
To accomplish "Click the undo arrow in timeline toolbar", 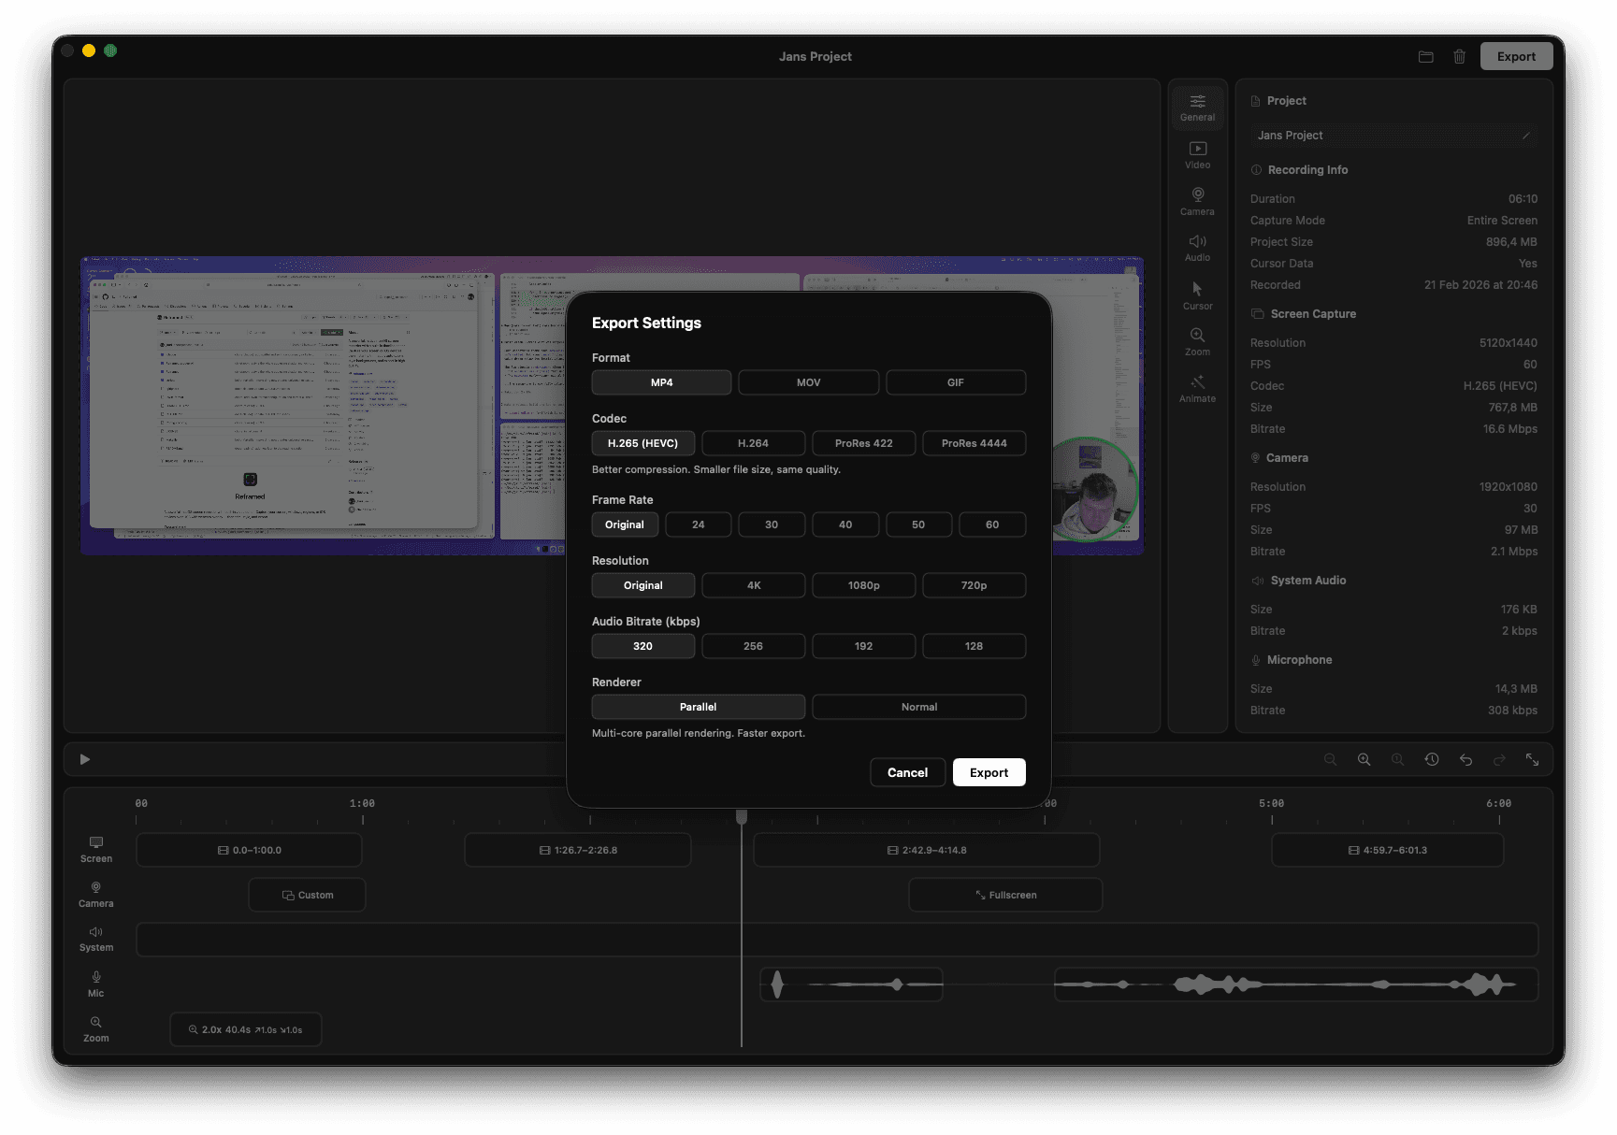I will [1465, 759].
